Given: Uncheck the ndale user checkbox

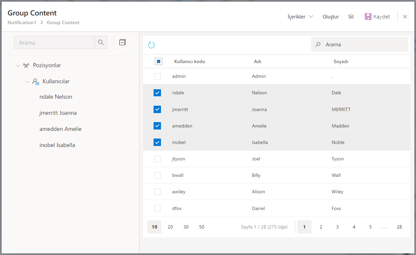Looking at the screenshot, I should click(157, 93).
